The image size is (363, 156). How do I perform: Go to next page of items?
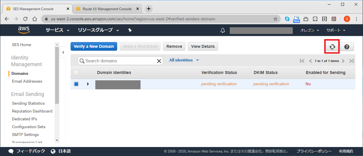[343, 61]
